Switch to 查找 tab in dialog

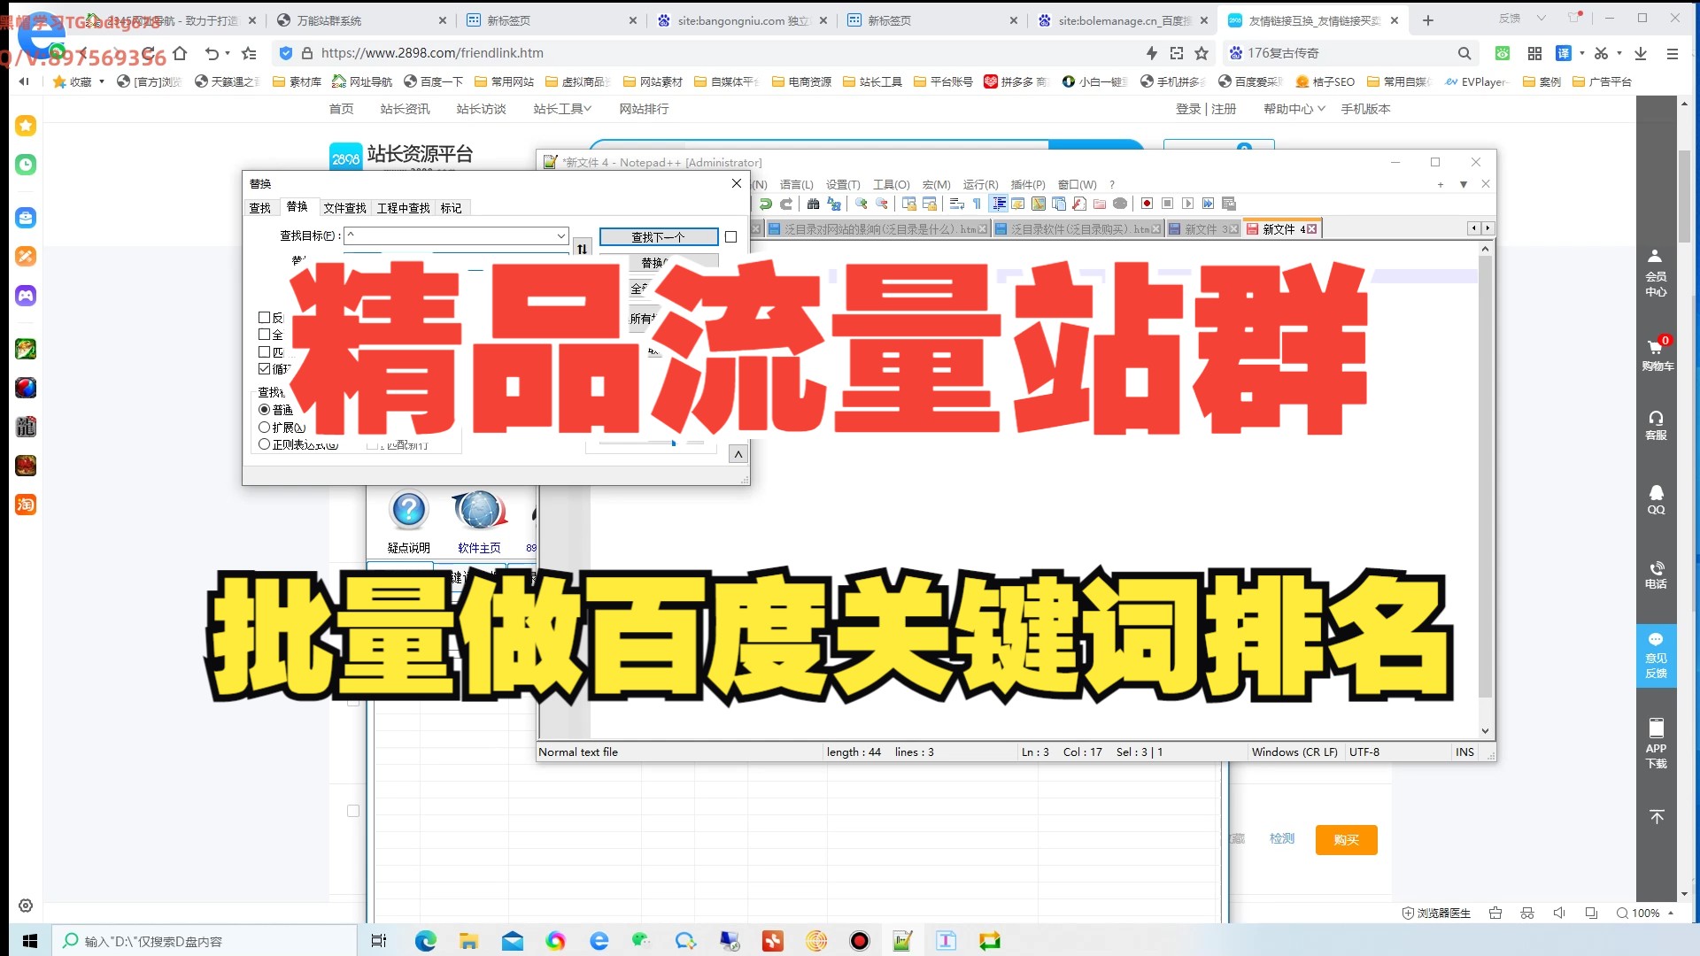[x=260, y=208]
